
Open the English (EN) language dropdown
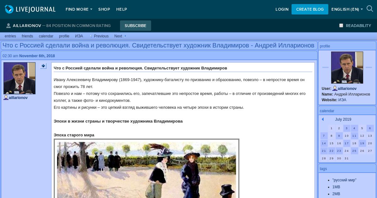(x=347, y=9)
